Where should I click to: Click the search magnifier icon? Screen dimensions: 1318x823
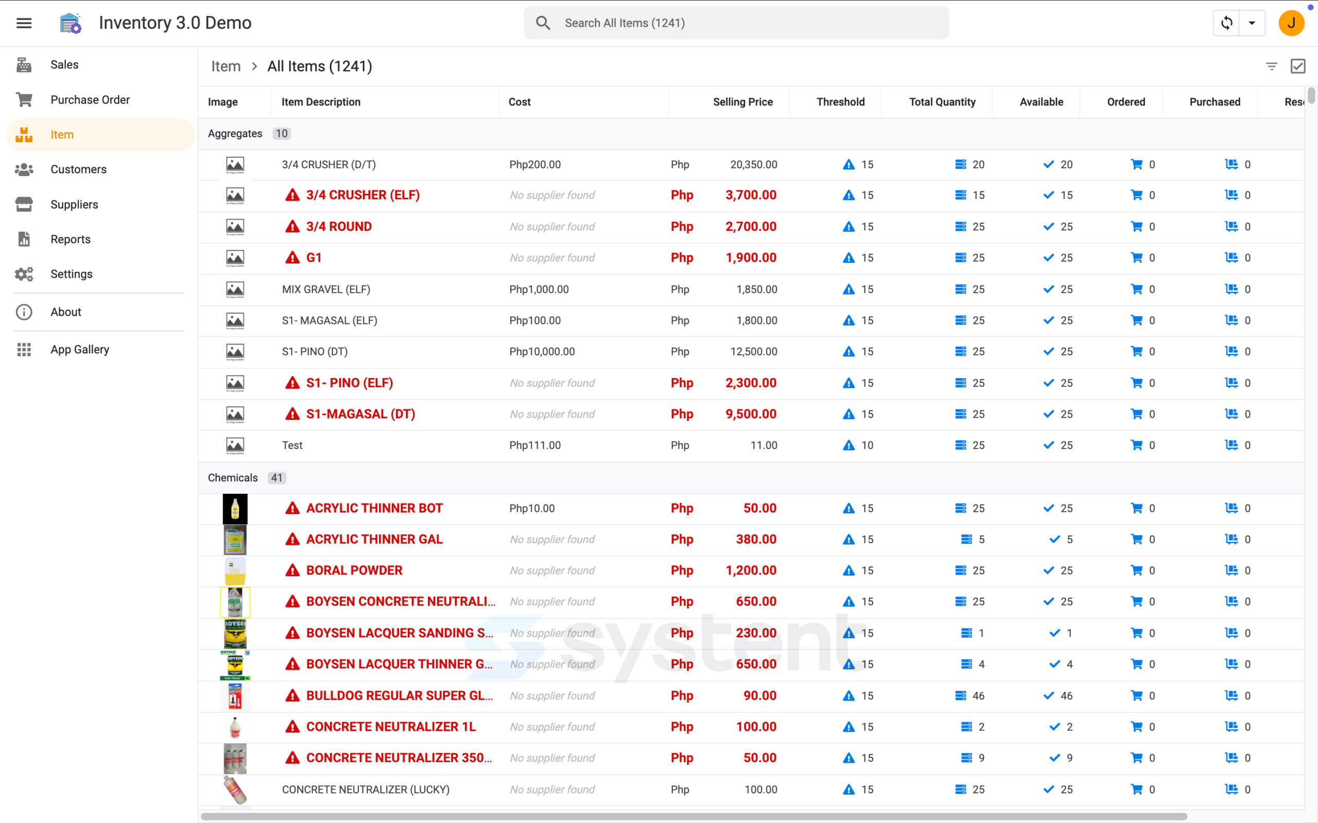(x=543, y=23)
